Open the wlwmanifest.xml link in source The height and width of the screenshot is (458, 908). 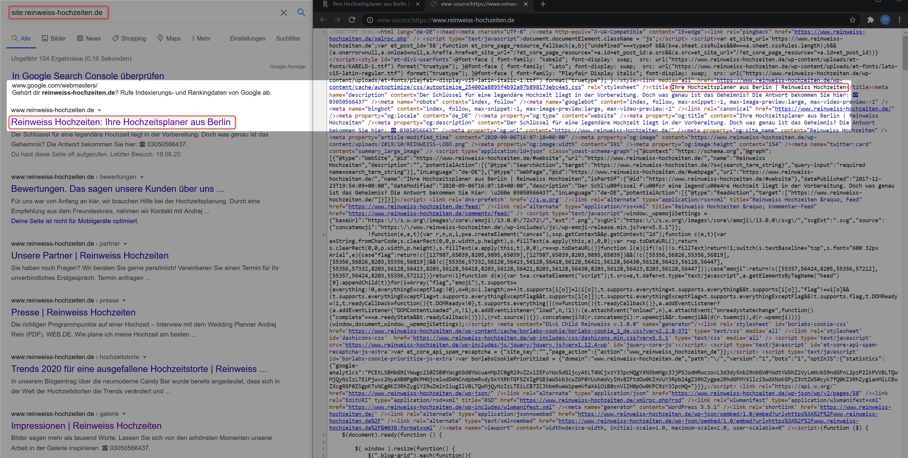[450, 407]
